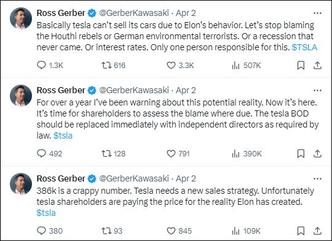Like the tweet with 791 likes

[178, 153]
